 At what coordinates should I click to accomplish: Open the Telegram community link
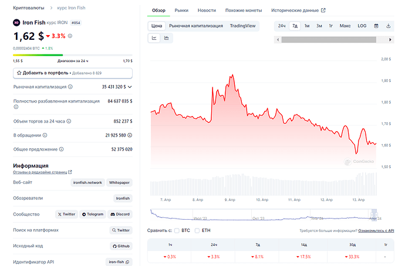point(93,214)
